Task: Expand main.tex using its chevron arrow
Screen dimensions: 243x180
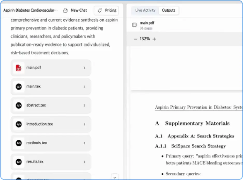Action: [x=84, y=87]
